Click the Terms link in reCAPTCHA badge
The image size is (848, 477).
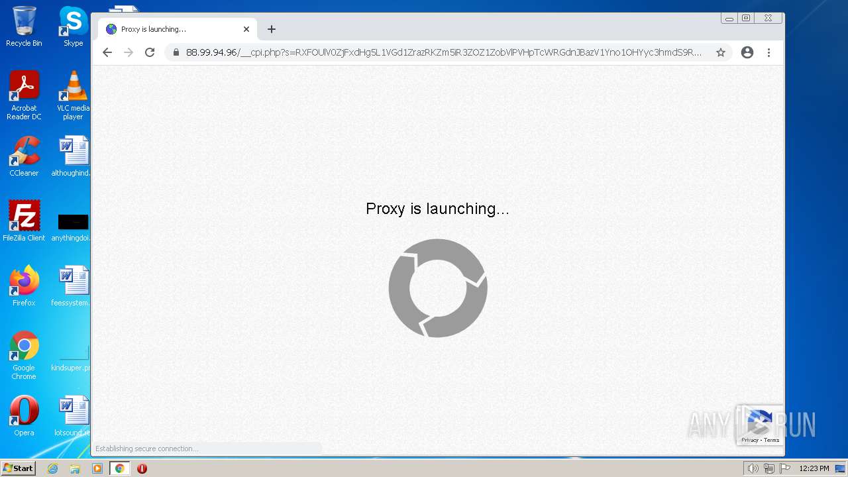pyautogui.click(x=772, y=440)
